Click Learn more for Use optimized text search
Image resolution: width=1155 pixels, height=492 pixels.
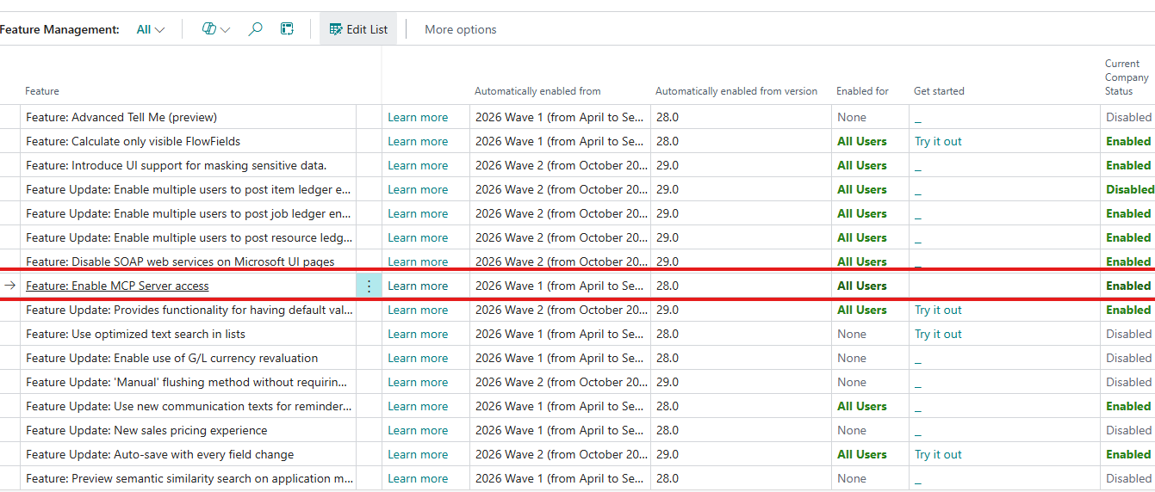pos(418,334)
